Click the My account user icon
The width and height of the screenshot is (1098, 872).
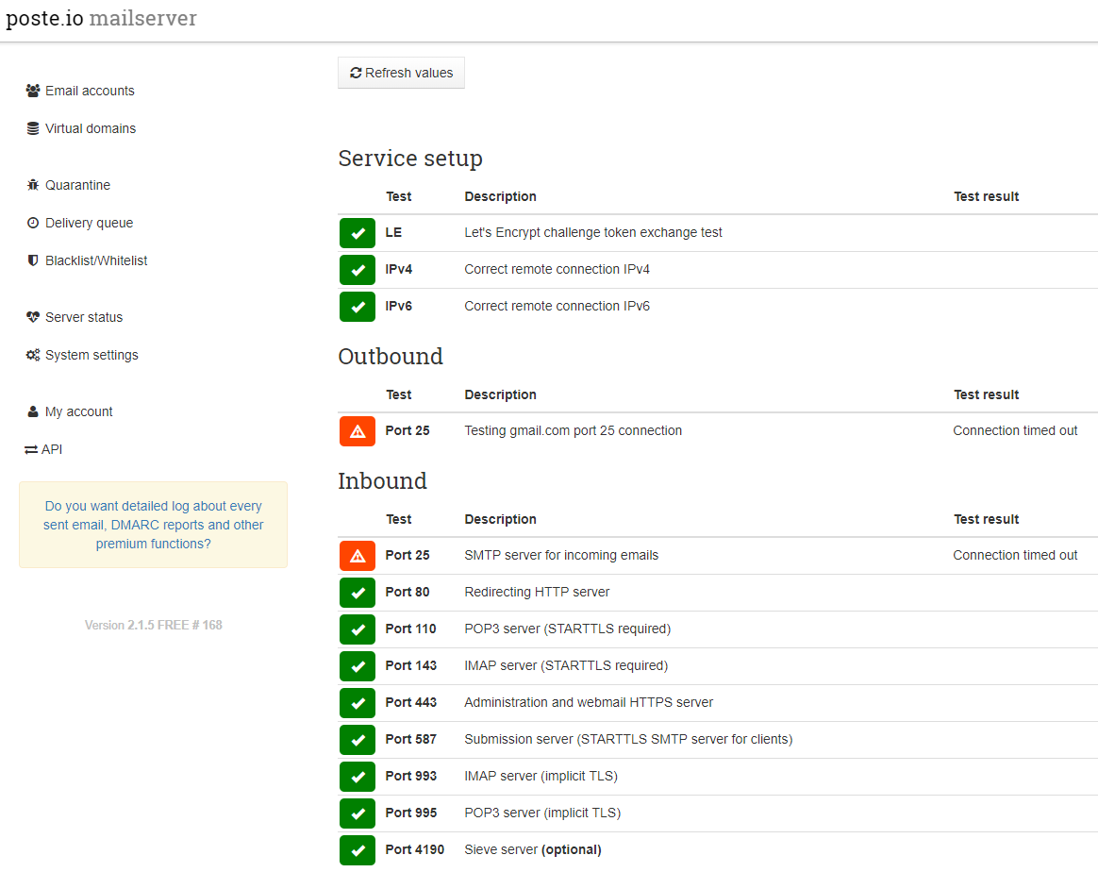[x=33, y=411]
